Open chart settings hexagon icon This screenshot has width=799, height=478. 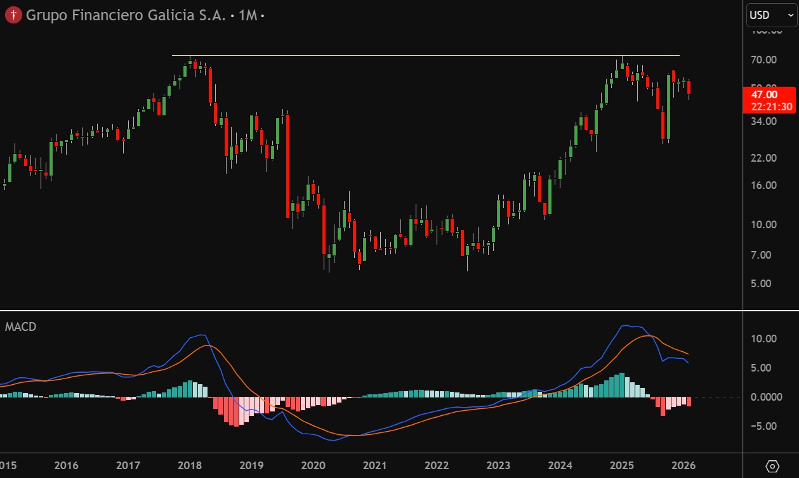pos(772,466)
